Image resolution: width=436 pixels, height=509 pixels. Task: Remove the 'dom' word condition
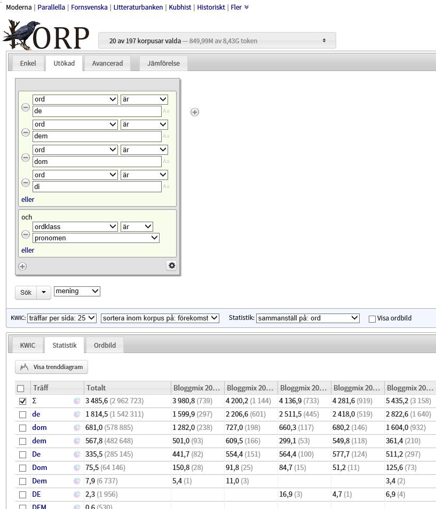25,158
